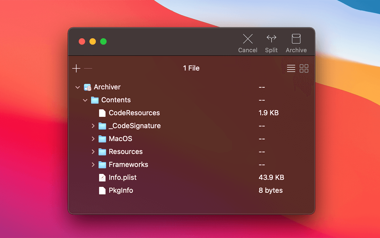This screenshot has width=380, height=238.
Task: Click the 8 bytes size value
Action: click(271, 190)
